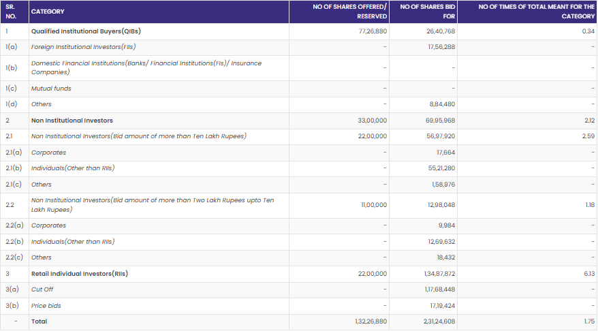Click the Category column header

(x=48, y=12)
